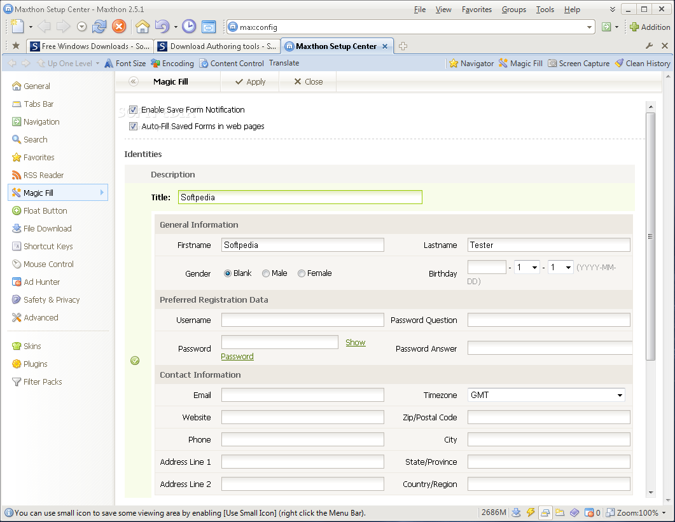
Task: Open the Timezone GMT dropdown
Action: (546, 395)
